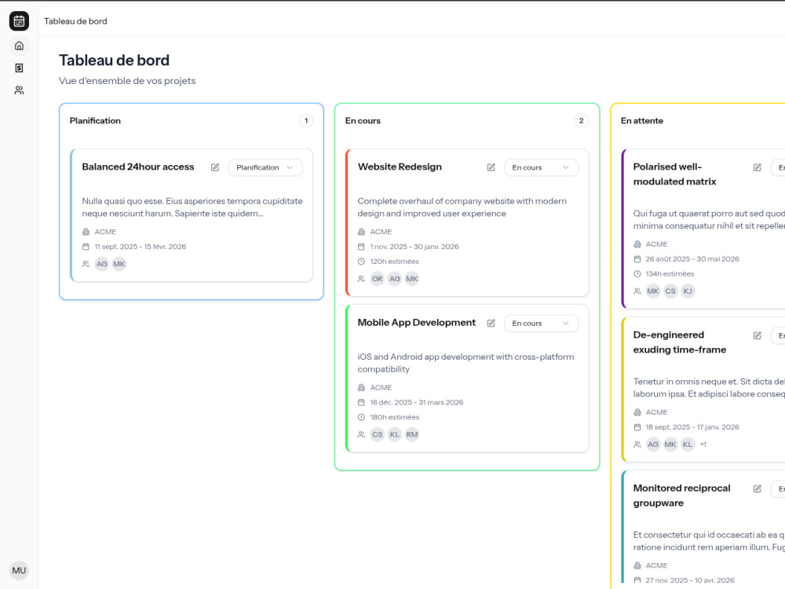Click the En cours column count badge
Screen dimensions: 785x589
[581, 121]
